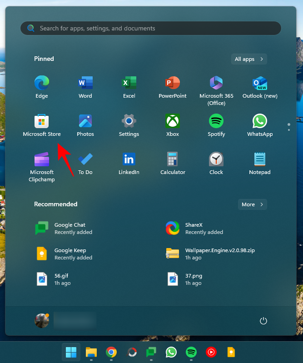Screen dimensions: 303x363
Task: Switch to Spotify on the taskbar
Action: tap(191, 353)
